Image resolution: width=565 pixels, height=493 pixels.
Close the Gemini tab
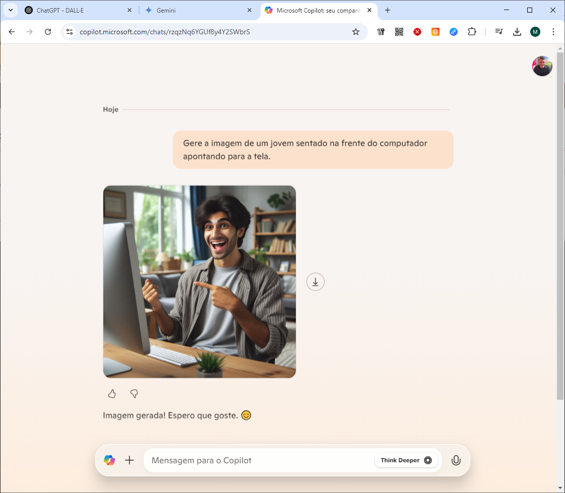tap(249, 11)
